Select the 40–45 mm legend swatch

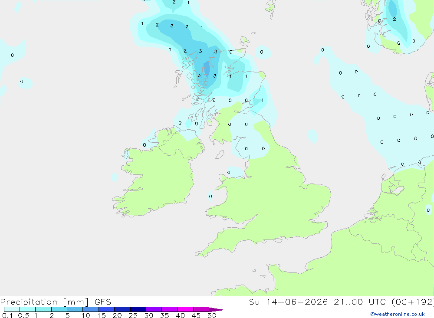[x=185, y=309]
